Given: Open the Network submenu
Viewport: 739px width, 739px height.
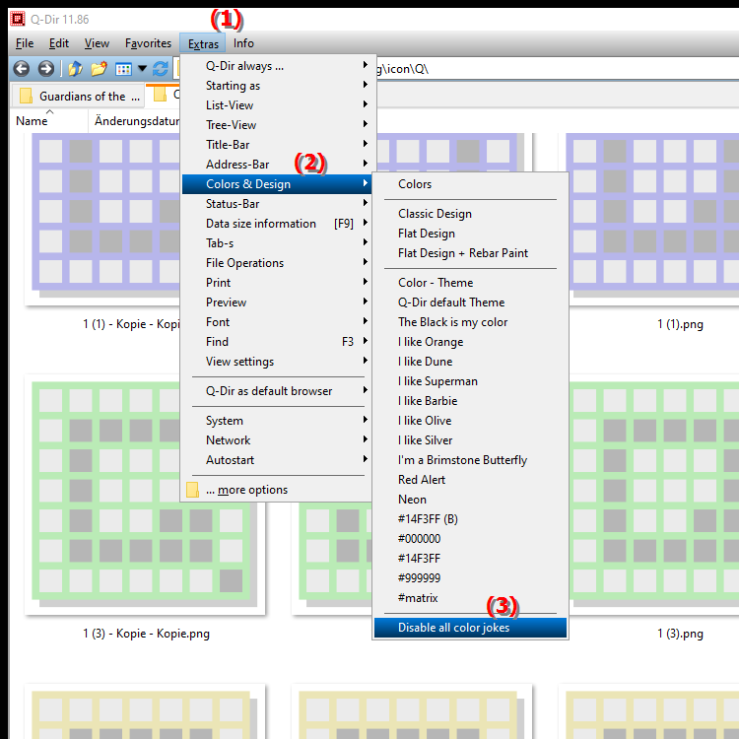Looking at the screenshot, I should coord(277,440).
